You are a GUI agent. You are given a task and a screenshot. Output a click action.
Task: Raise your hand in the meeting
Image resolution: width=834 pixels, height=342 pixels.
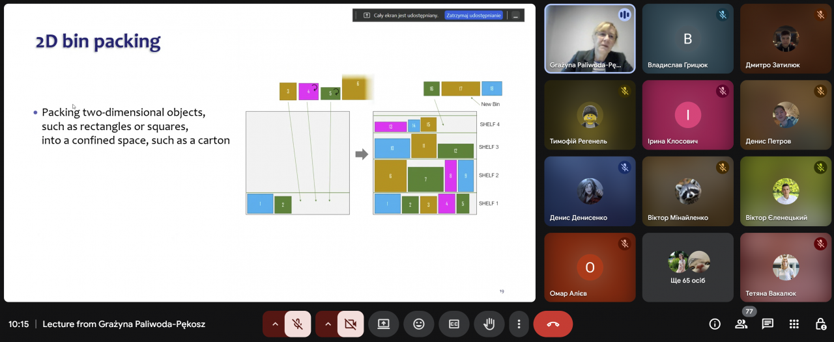pyautogui.click(x=489, y=324)
